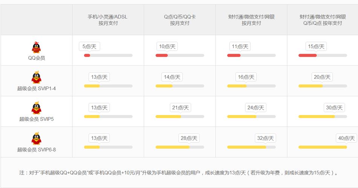Image resolution: width=358 pixels, height=188 pixels.
Task: Click the 超级会员 SVIP5 penguin icon
Action: (36, 108)
